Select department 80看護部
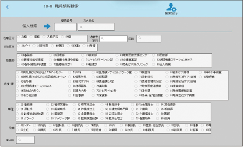 [83, 65]
